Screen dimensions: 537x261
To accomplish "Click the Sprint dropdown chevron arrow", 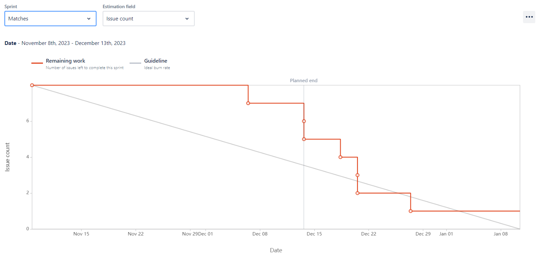I will point(89,19).
